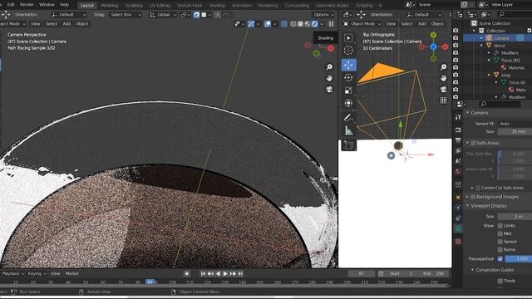Open the Render menu
532x299 pixels.
tap(27, 5)
